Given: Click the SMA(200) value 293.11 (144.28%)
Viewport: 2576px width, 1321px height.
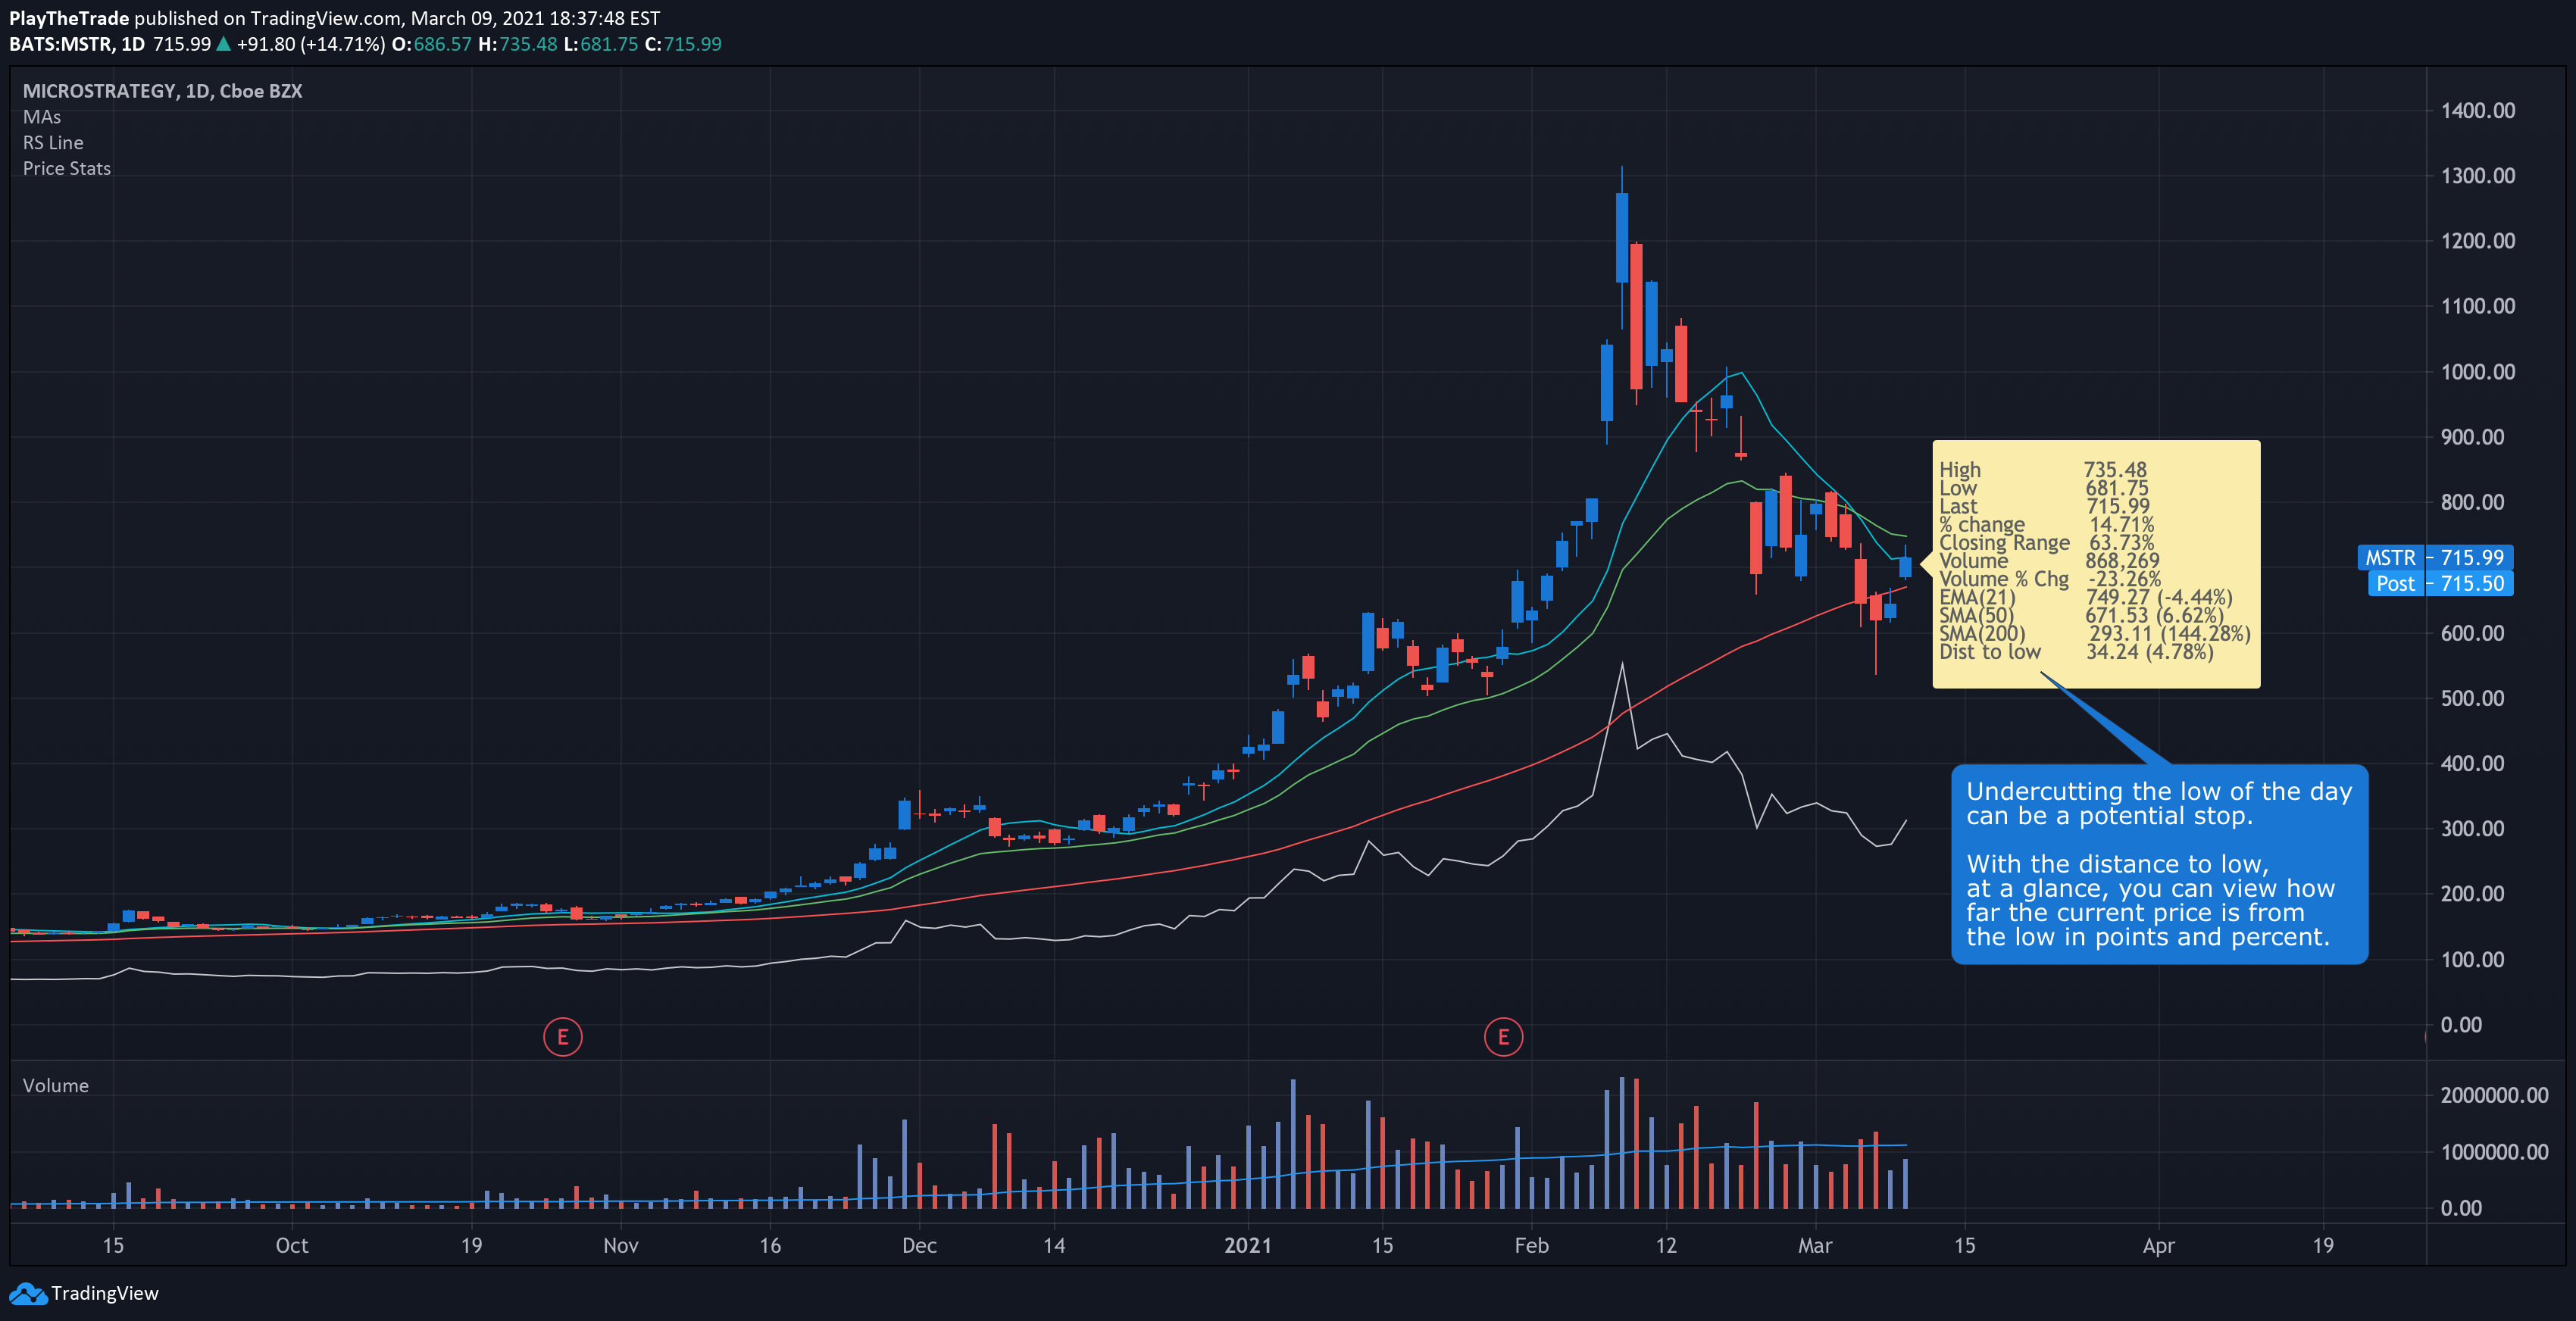Looking at the screenshot, I should (2169, 634).
